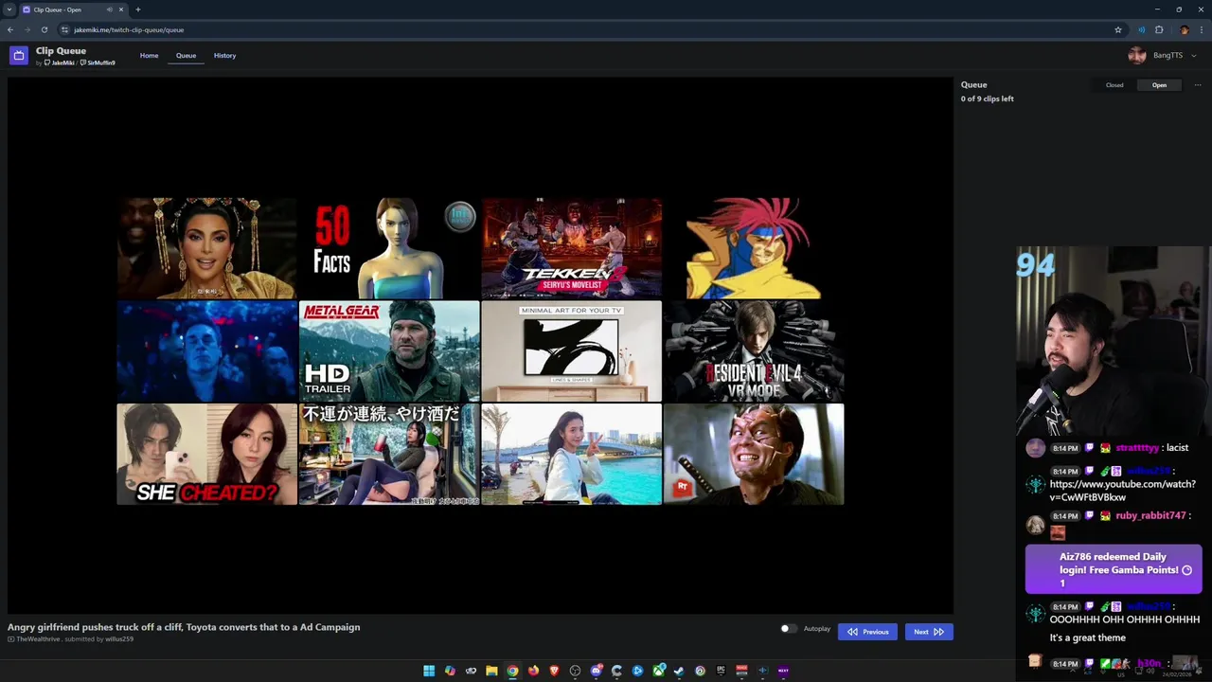Screen dimensions: 1212x682
Task: Open Epic Games Launcher from the taskbar
Action: coord(721,671)
